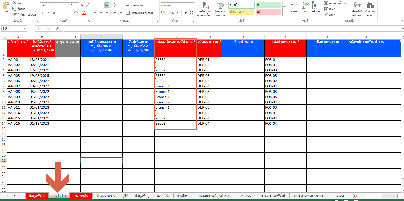Screen dimensions: 404x201
Task: Toggle middle vertical alignment
Action: click(101, 5)
